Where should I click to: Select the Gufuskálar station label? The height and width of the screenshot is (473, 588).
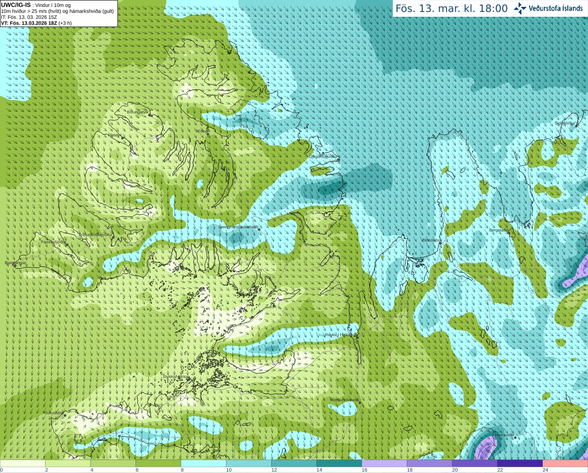tap(54, 413)
